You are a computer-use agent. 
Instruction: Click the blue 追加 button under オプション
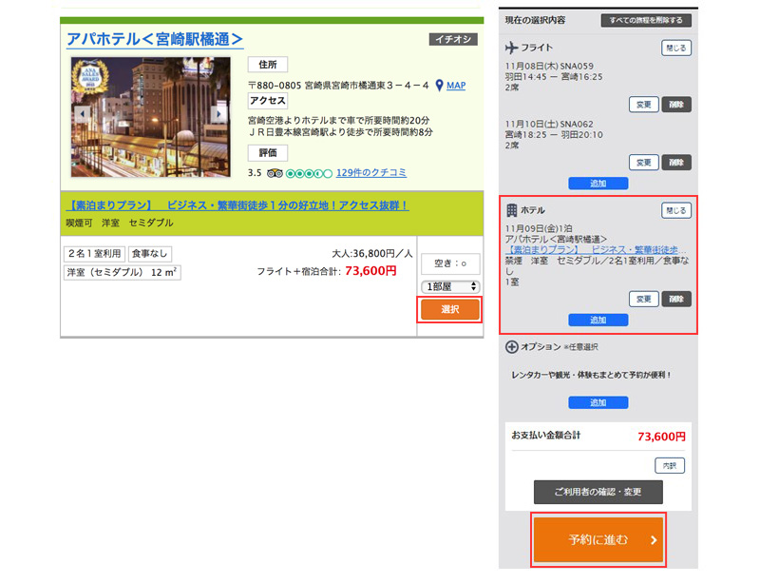(598, 402)
